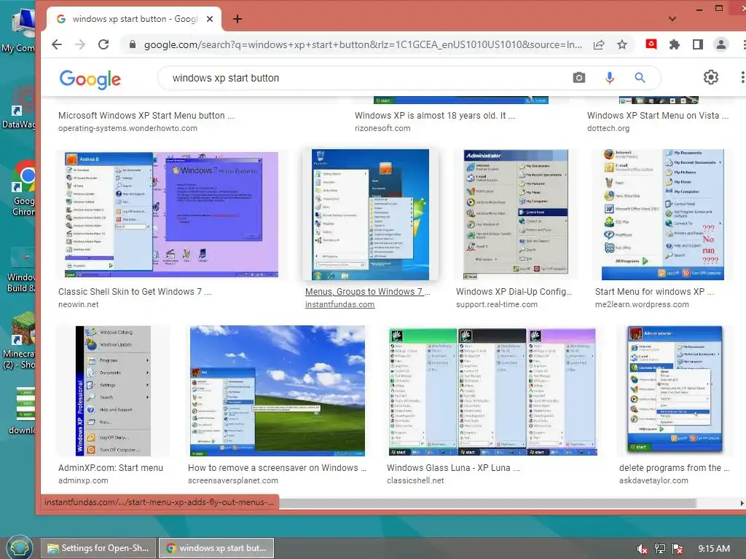The height and width of the screenshot is (559, 746).
Task: Expand the tab search dropdown arrow
Action: point(672,19)
